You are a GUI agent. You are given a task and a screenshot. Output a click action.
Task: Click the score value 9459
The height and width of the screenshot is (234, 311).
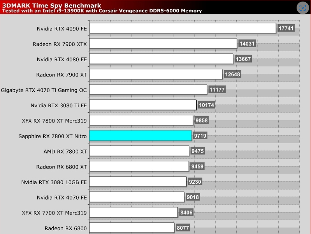[x=197, y=167]
